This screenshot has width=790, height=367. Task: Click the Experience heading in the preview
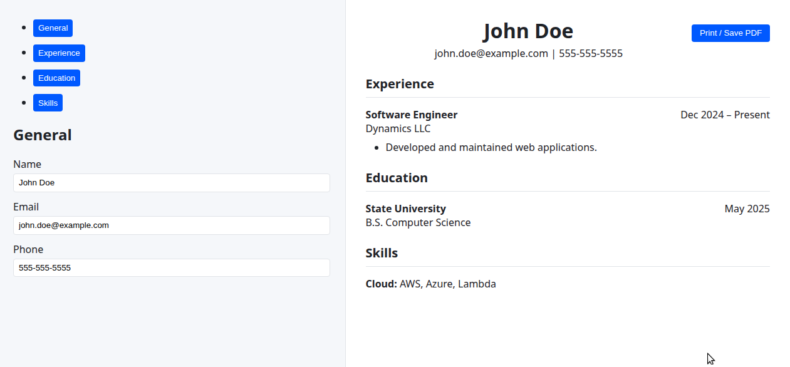pyautogui.click(x=400, y=84)
